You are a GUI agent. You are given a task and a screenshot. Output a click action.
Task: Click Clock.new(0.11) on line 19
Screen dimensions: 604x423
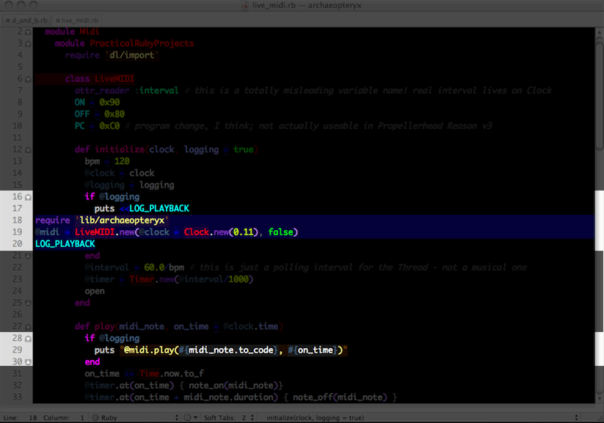click(x=221, y=232)
